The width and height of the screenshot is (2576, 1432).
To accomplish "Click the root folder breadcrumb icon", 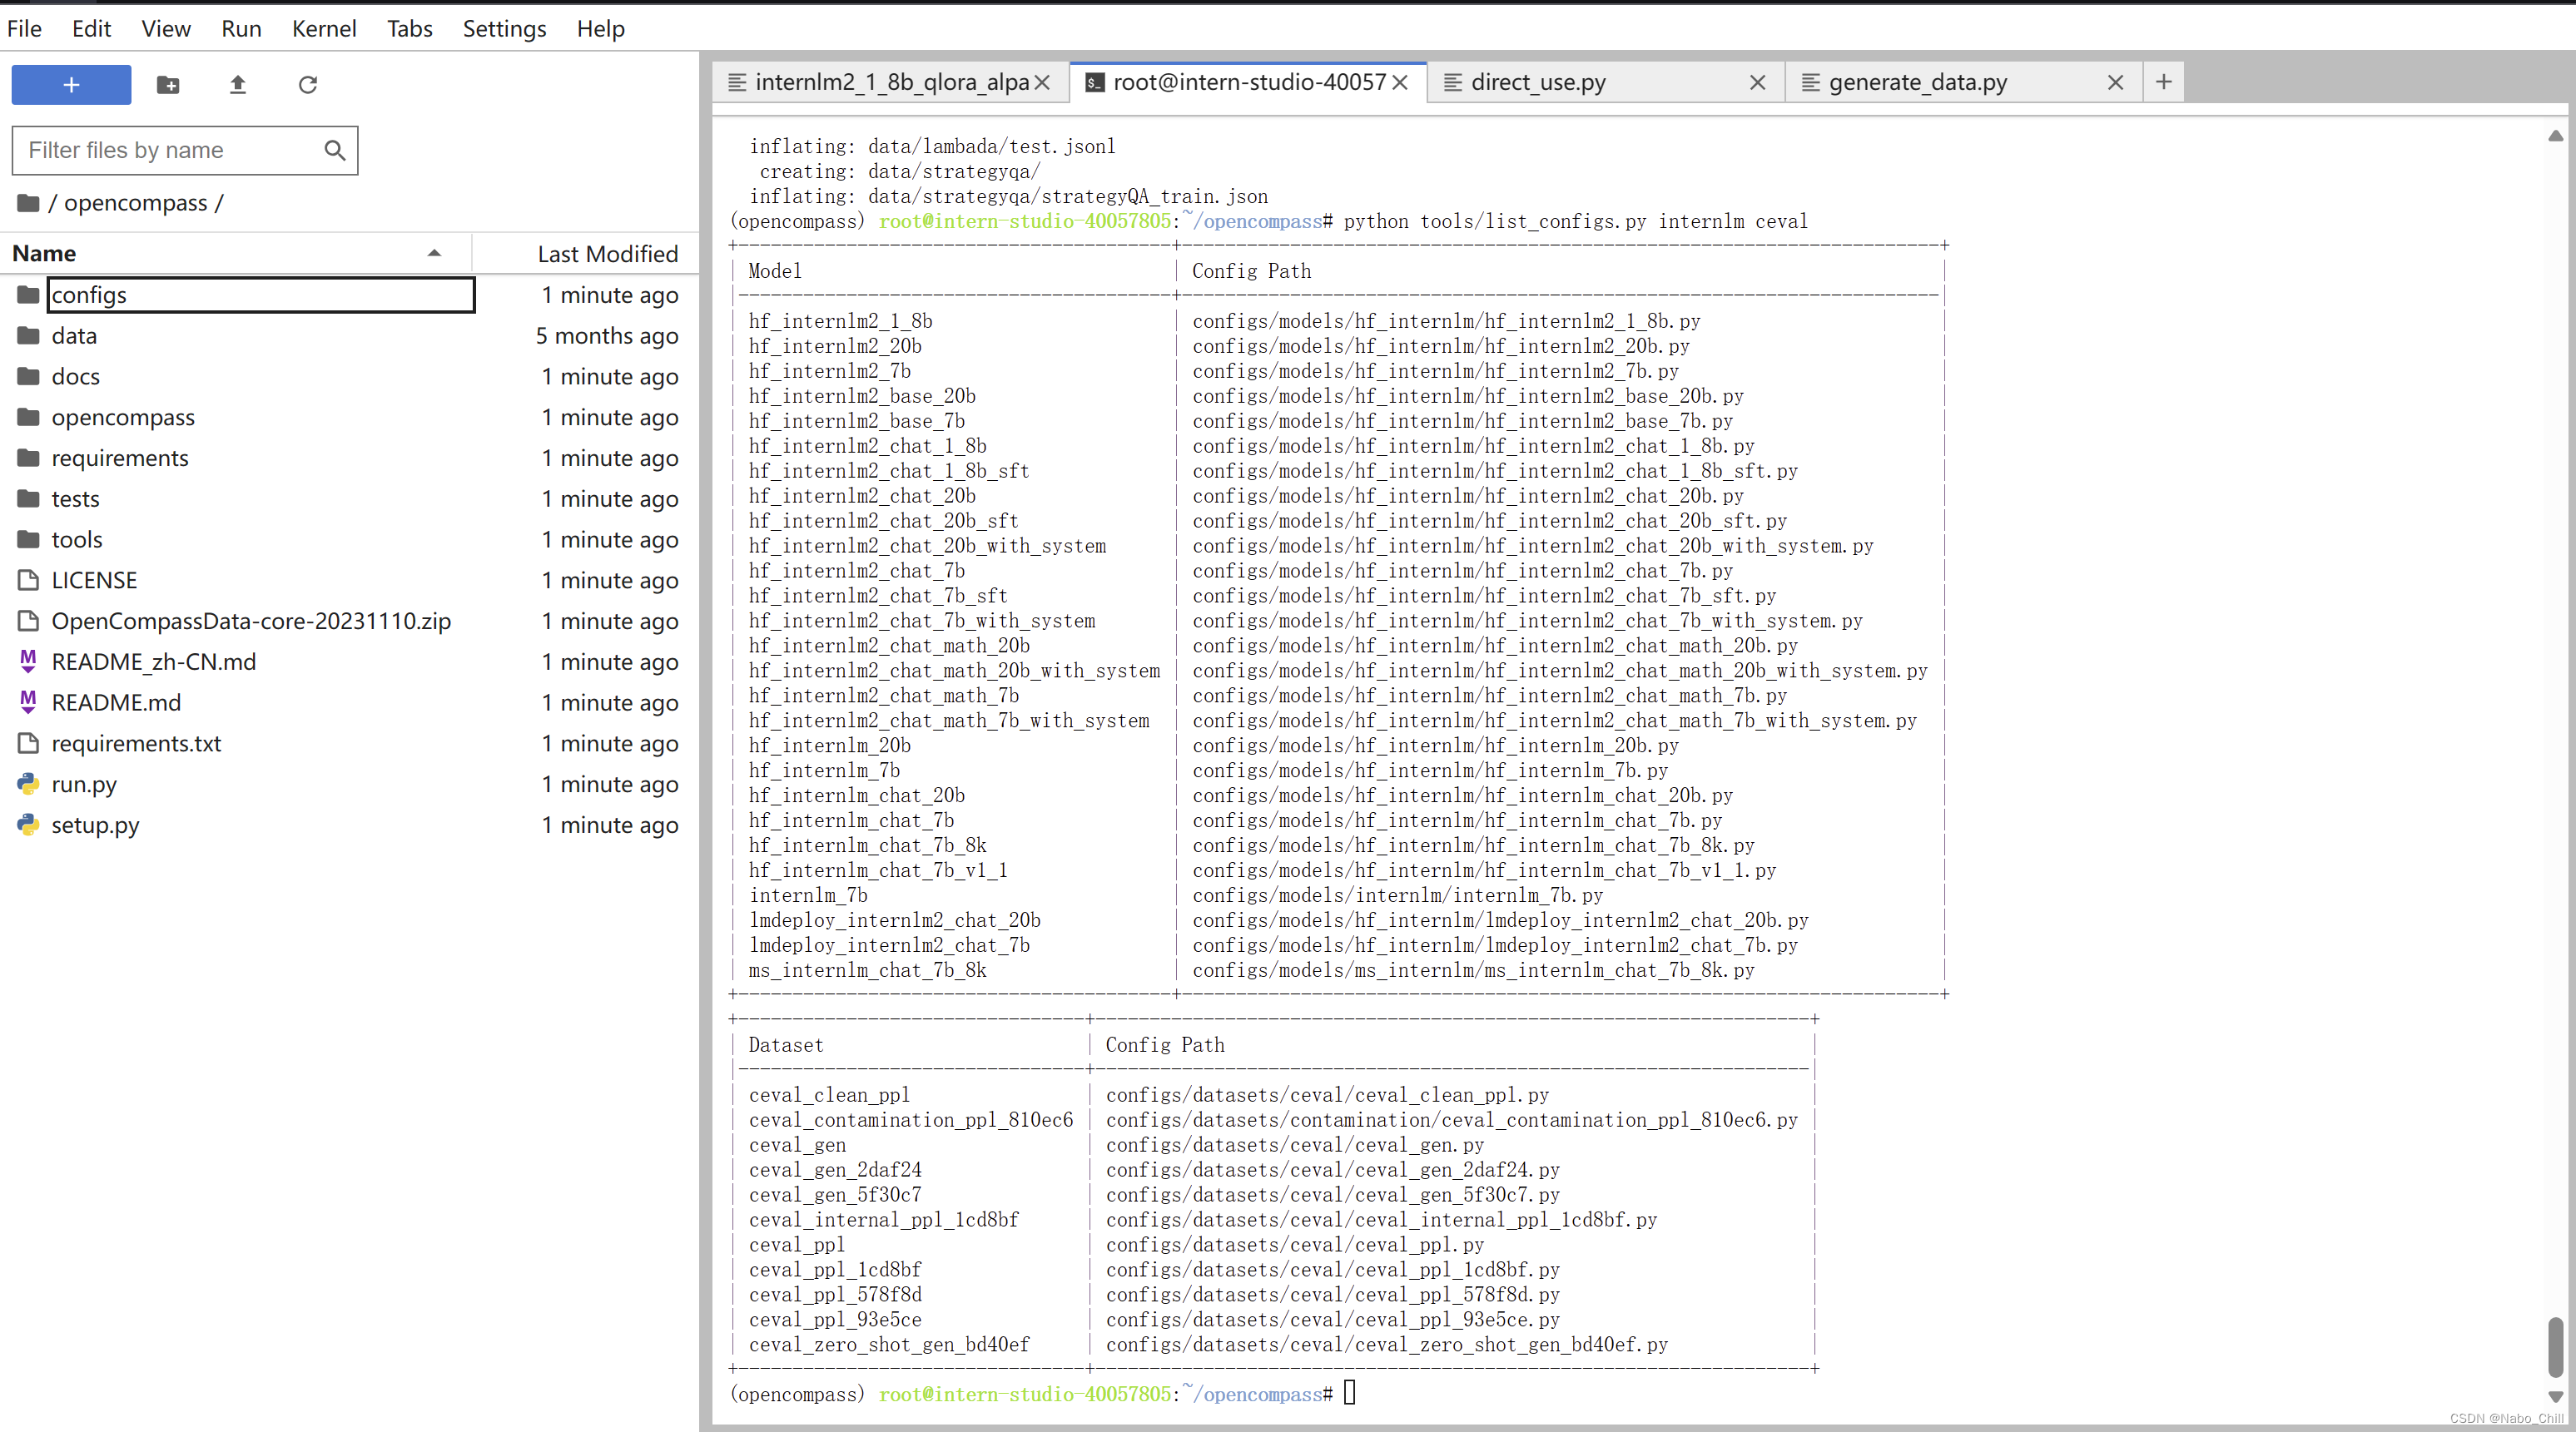I will coord(28,203).
